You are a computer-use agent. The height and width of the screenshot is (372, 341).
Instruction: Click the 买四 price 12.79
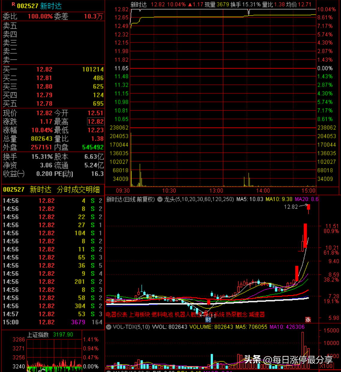(44, 95)
